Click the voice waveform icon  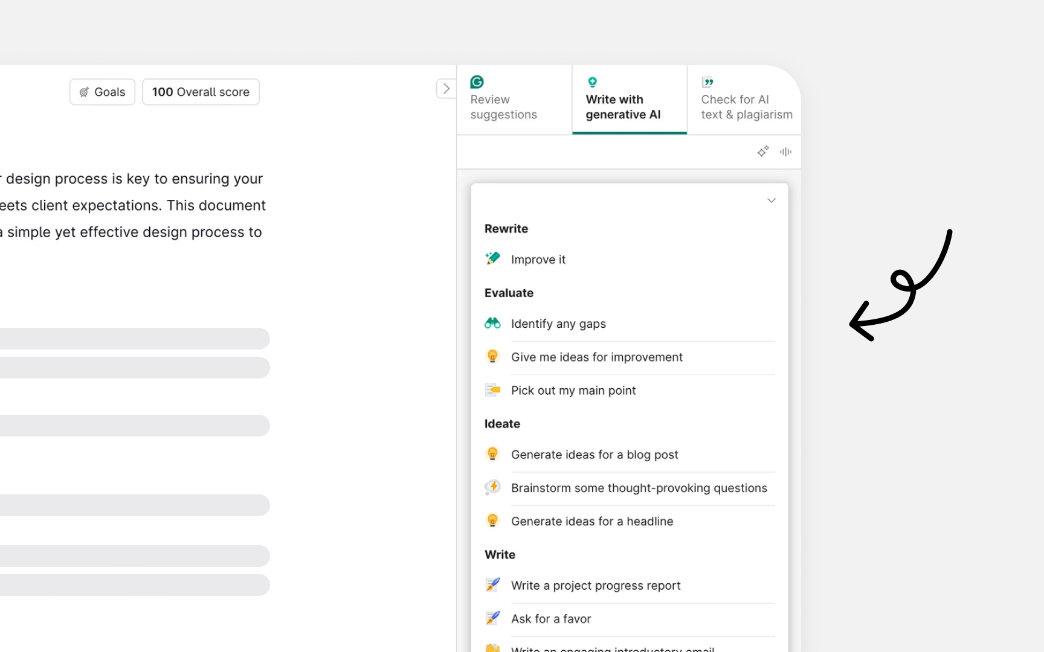[x=785, y=152]
